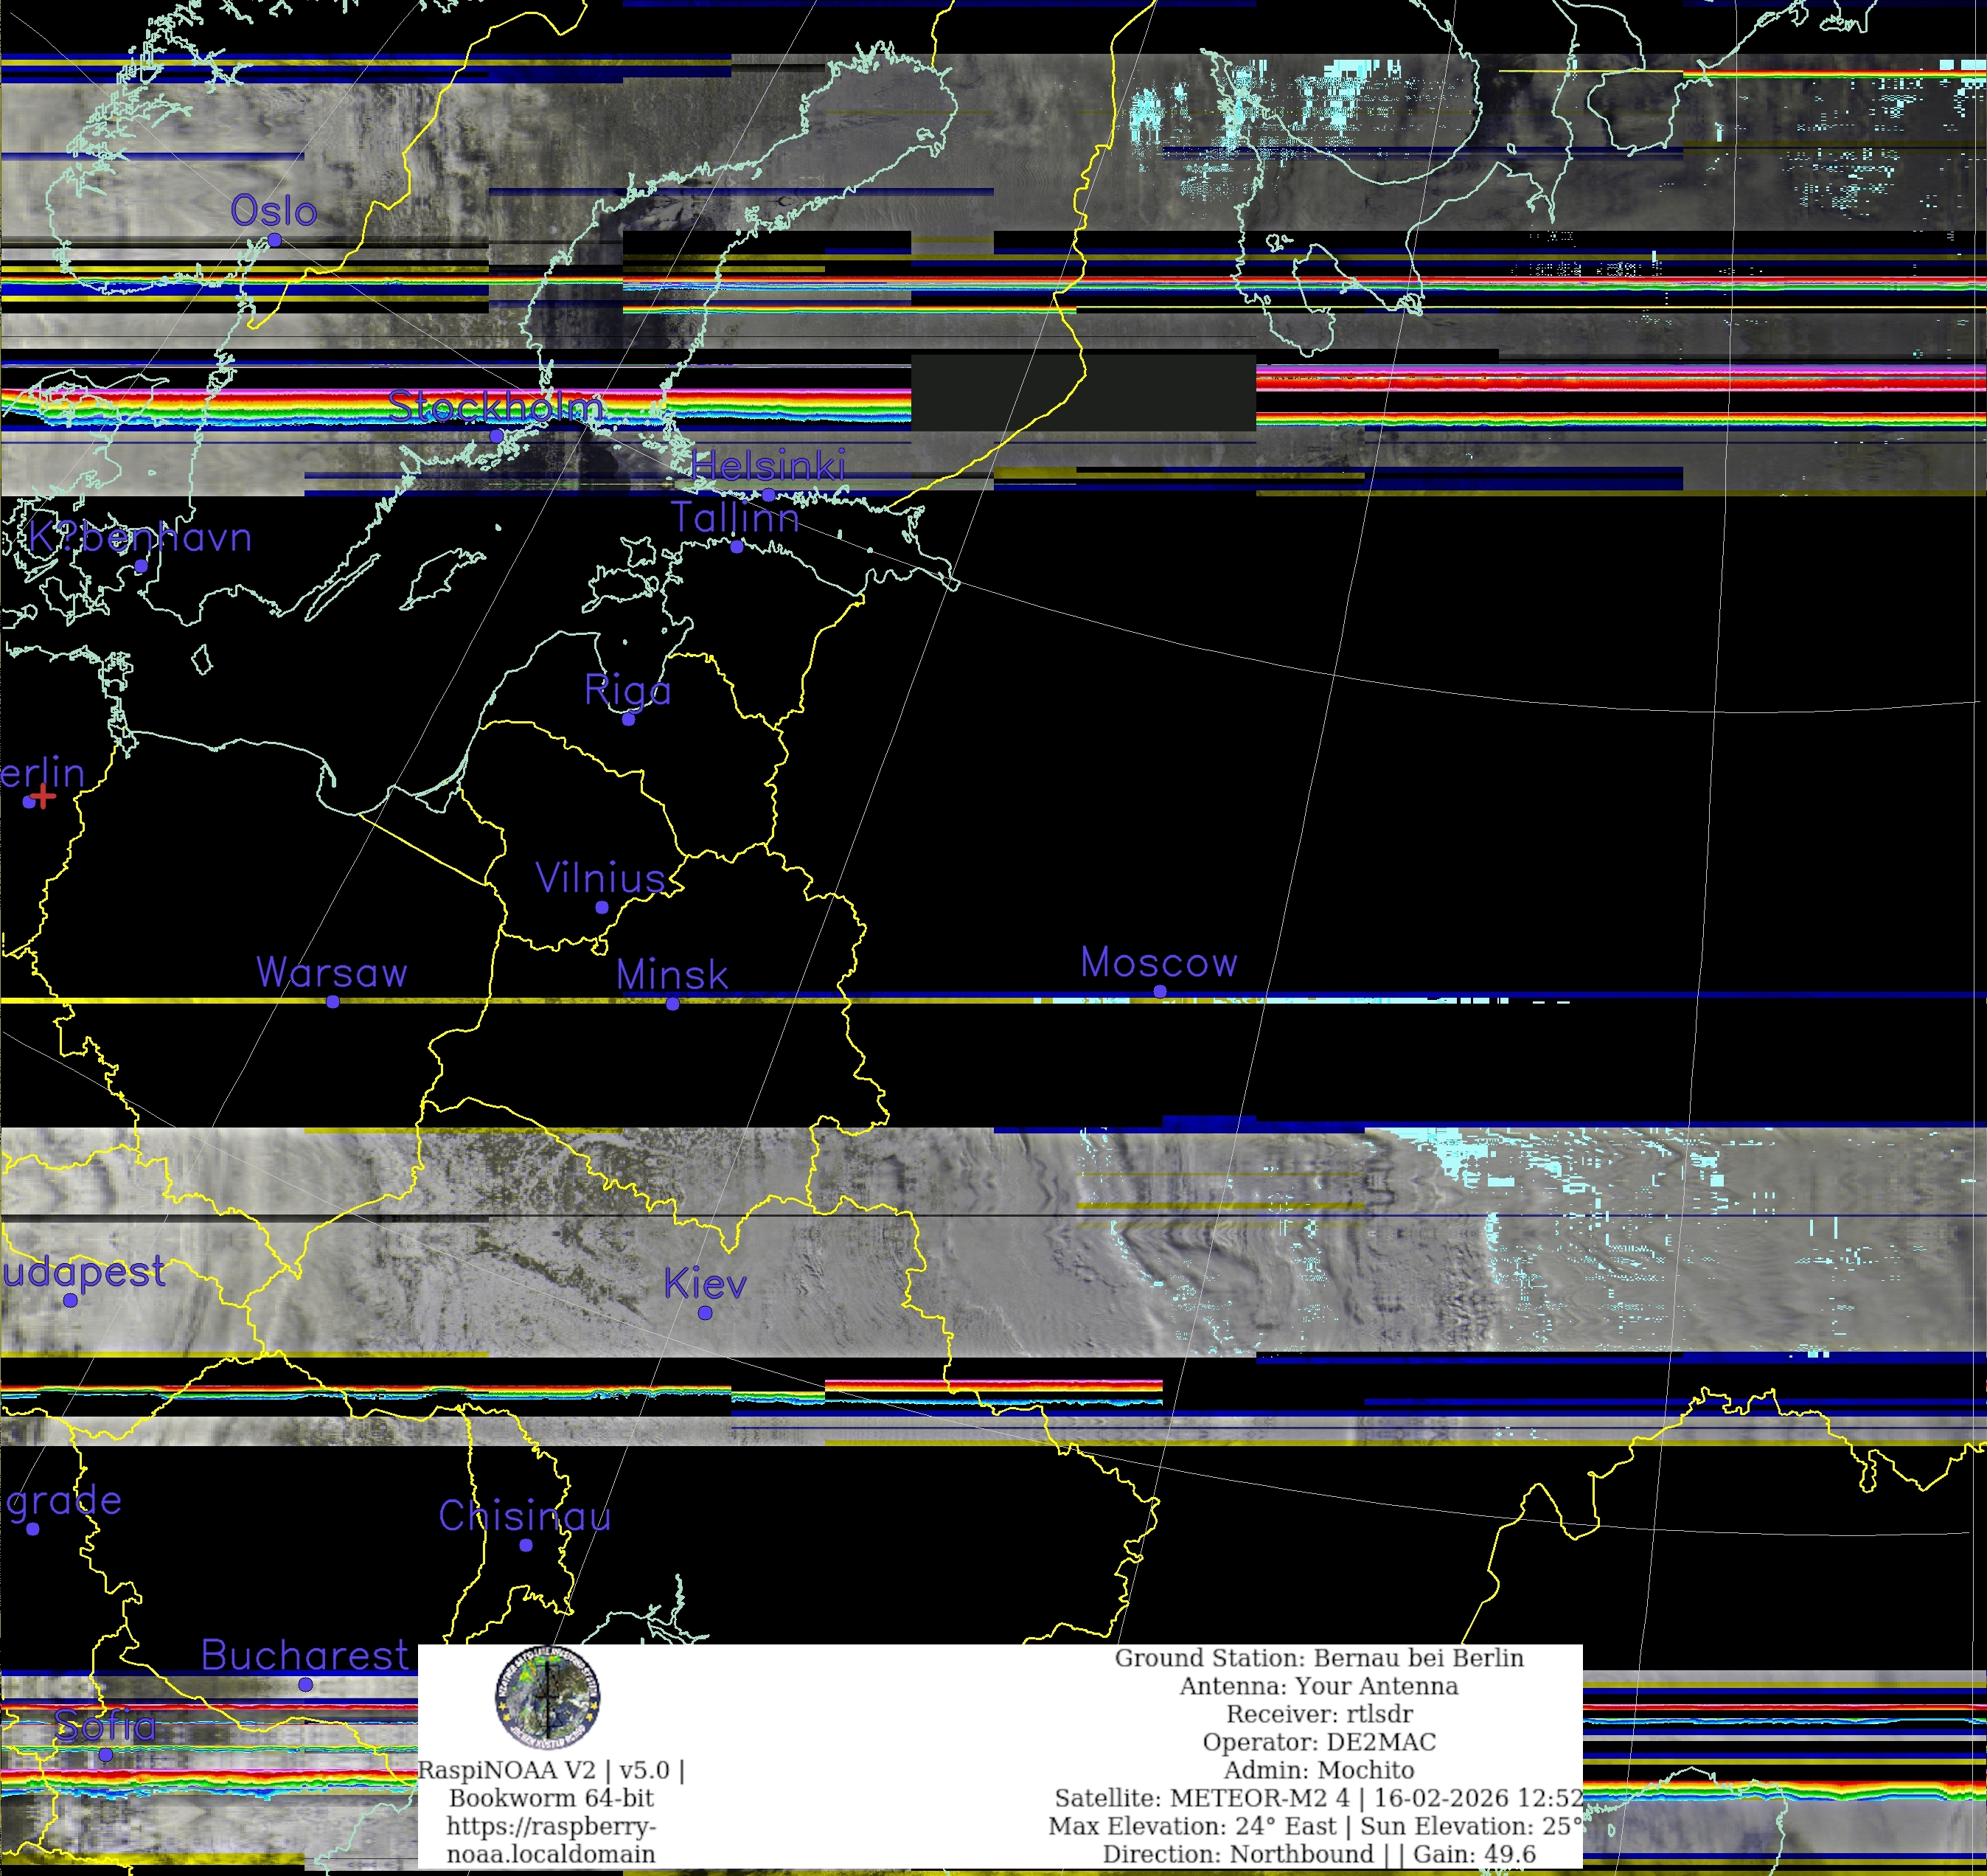Click the Vilnius city label

(600, 878)
